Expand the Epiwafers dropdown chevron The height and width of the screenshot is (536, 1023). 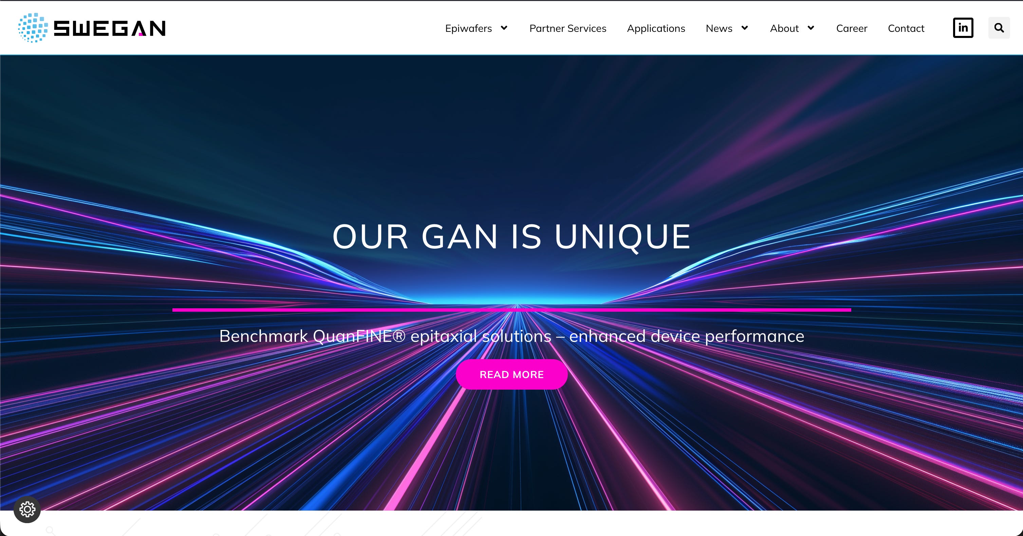click(504, 28)
